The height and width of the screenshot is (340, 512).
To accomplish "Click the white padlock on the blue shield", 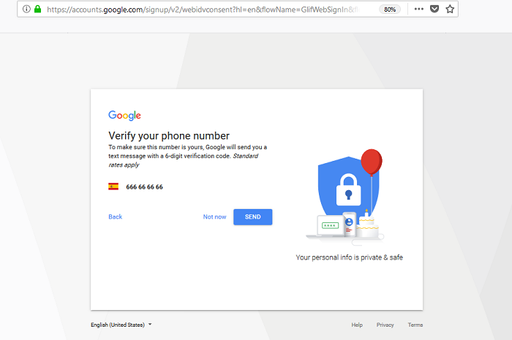I will 348,189.
